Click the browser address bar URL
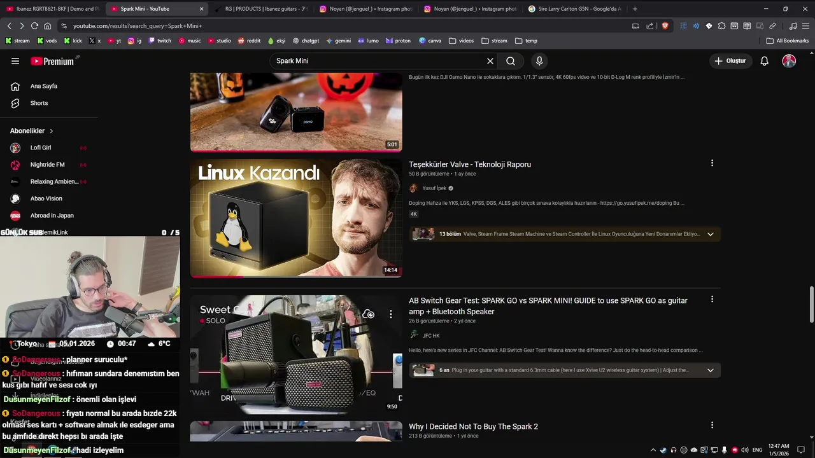Viewport: 815px width, 458px height. pos(138,26)
